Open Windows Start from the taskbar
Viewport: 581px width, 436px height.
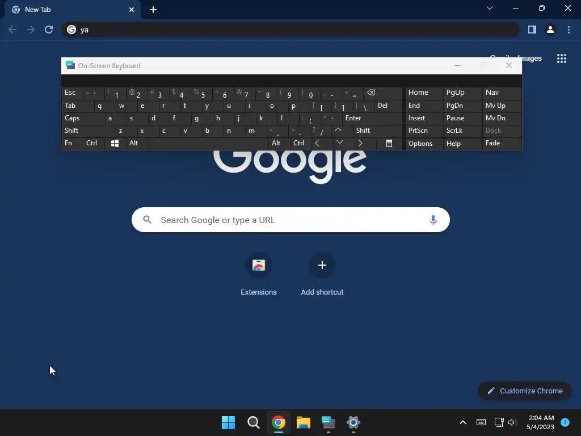[228, 422]
